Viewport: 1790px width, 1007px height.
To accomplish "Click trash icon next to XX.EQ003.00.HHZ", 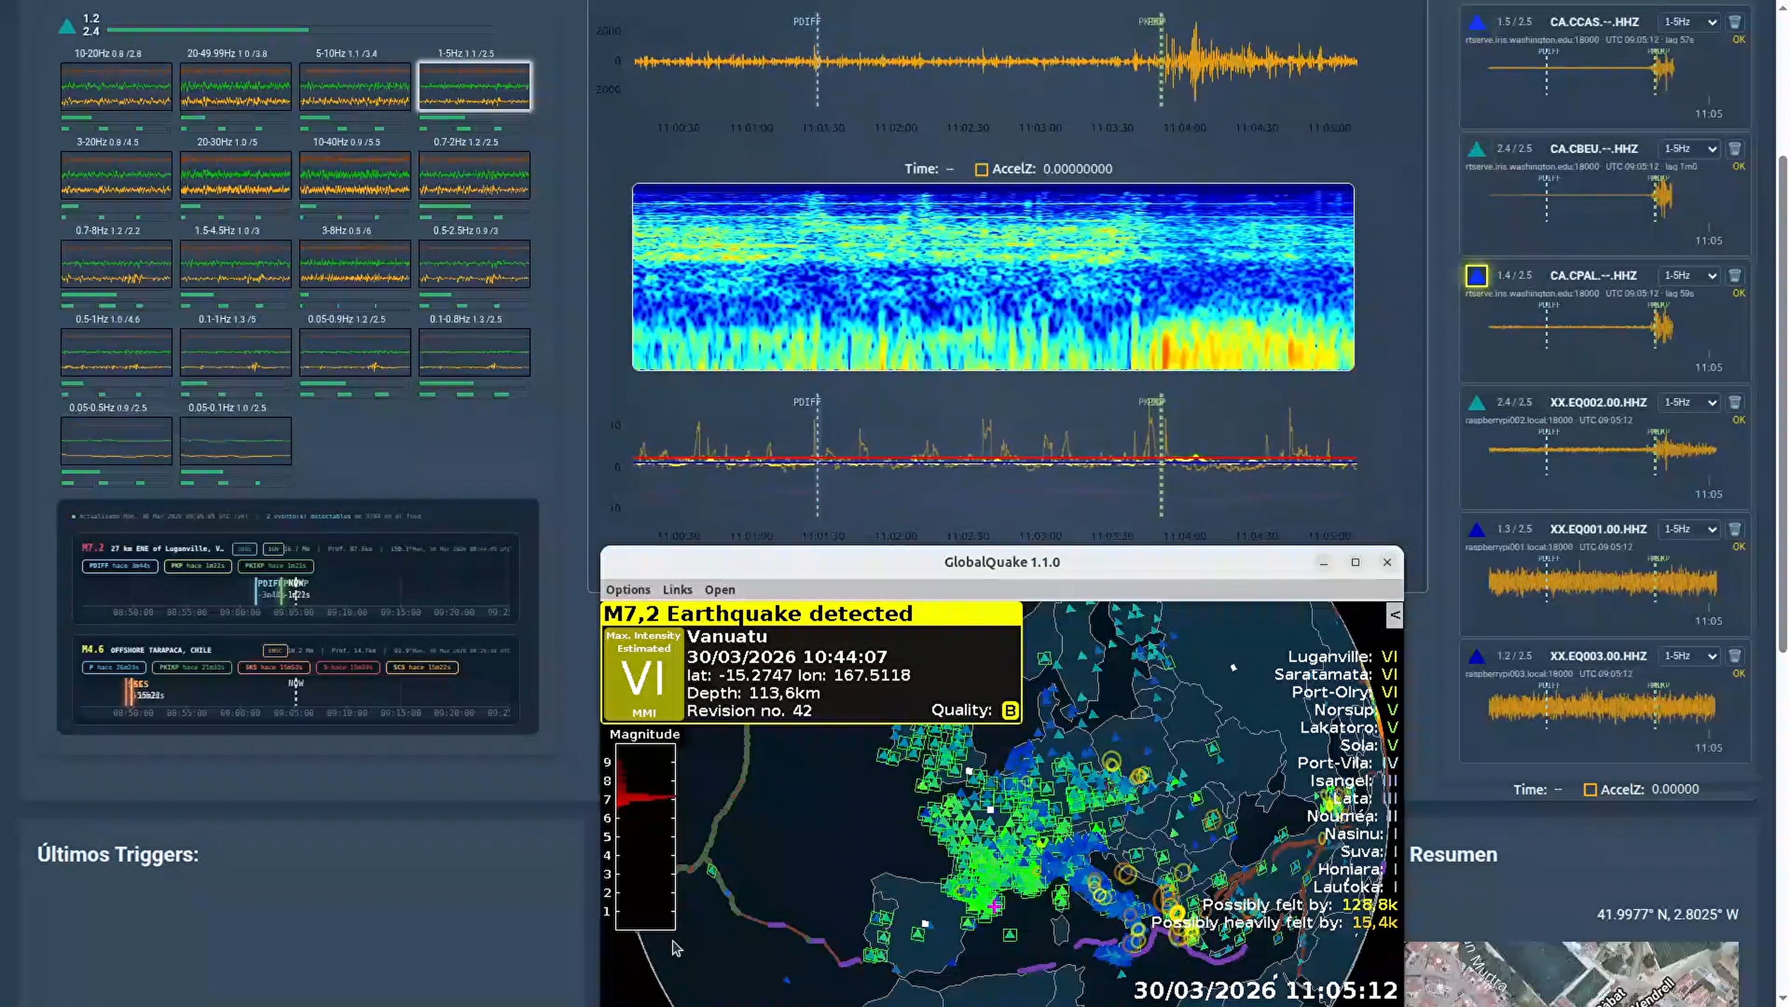I will (1735, 656).
